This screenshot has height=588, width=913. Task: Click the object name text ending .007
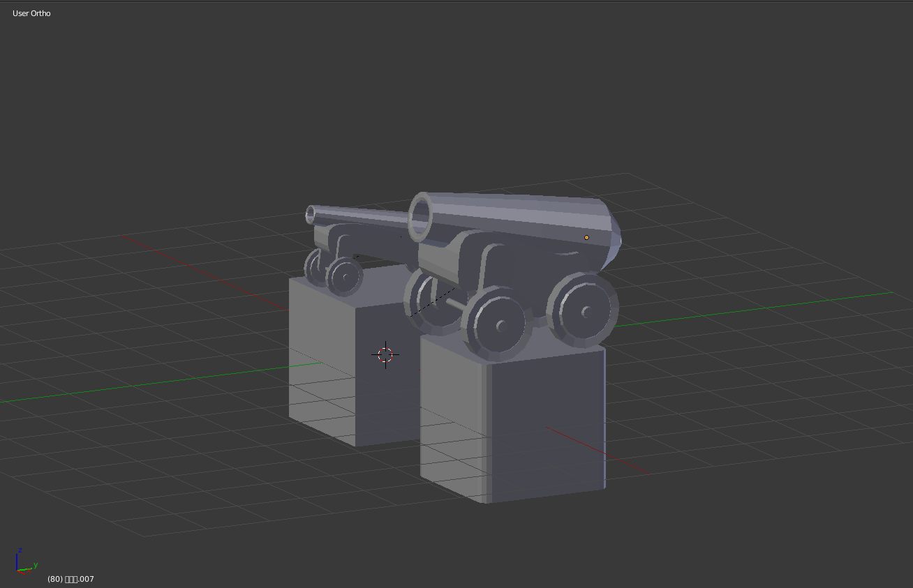pyautogui.click(x=70, y=579)
